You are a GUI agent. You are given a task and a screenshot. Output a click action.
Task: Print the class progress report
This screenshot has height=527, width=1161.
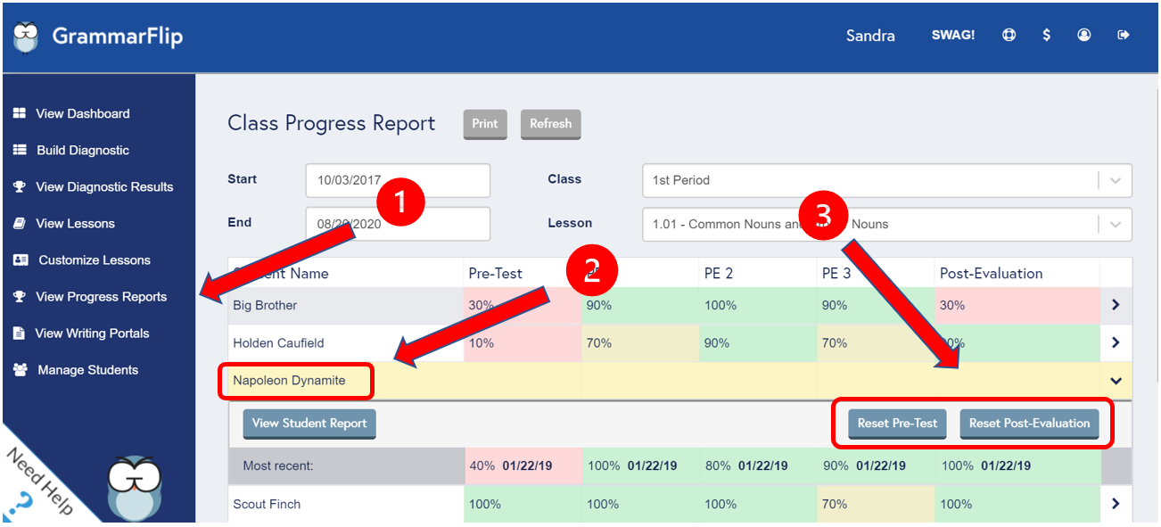485,124
